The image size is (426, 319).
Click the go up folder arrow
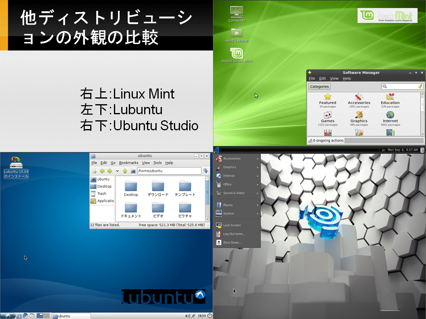125,171
